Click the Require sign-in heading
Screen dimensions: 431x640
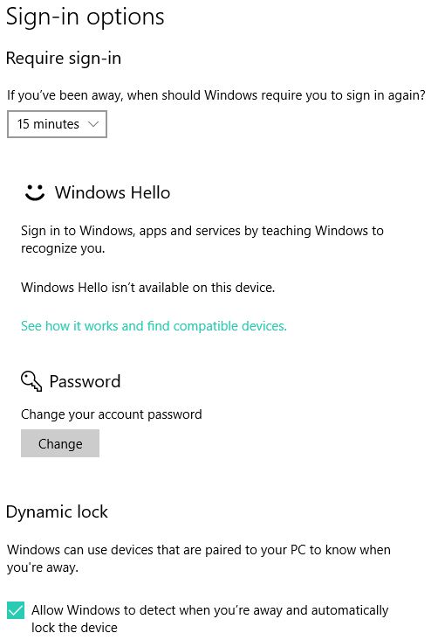(x=64, y=58)
